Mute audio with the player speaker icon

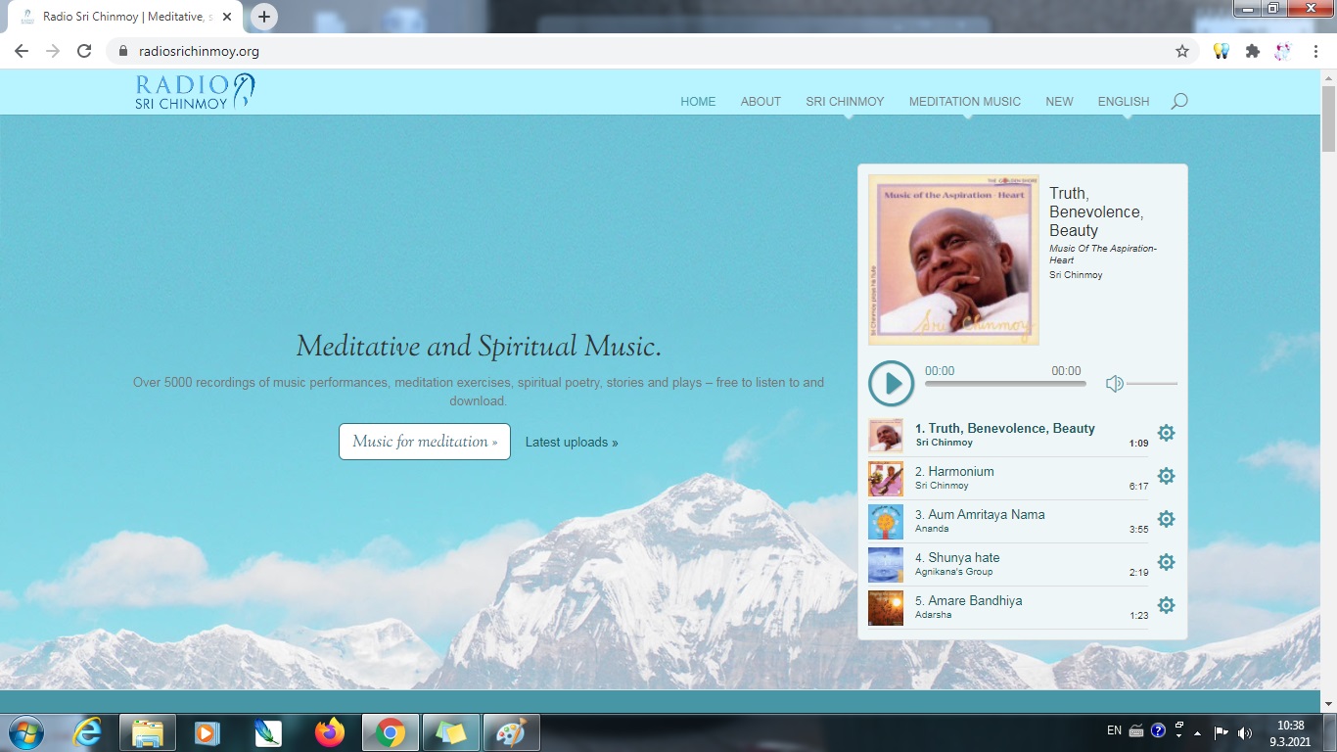tap(1114, 384)
